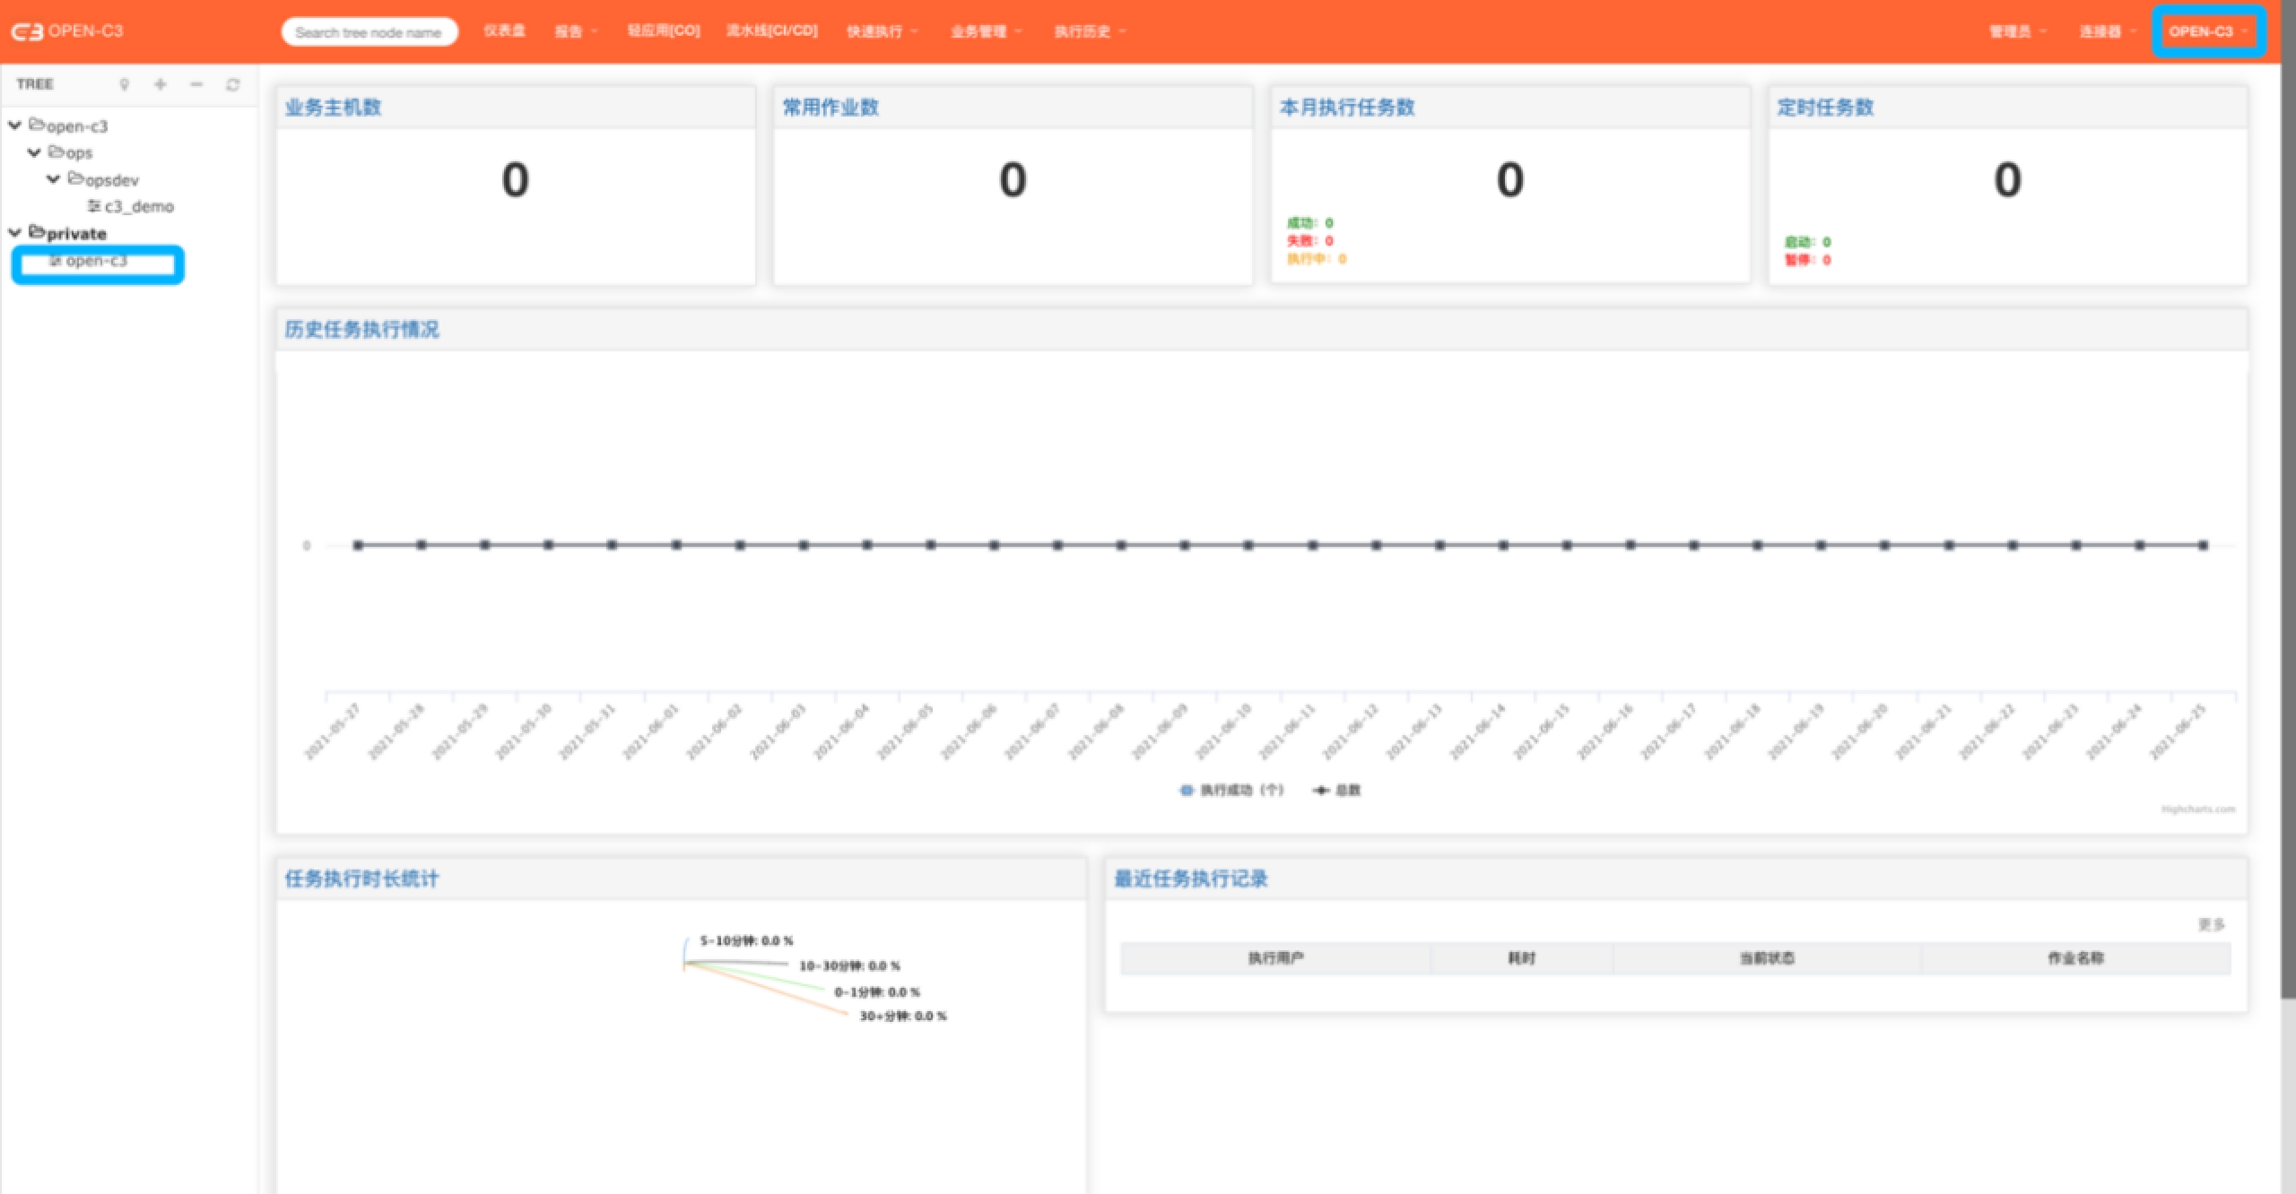Collapse the private tree node chevron

pyautogui.click(x=15, y=233)
